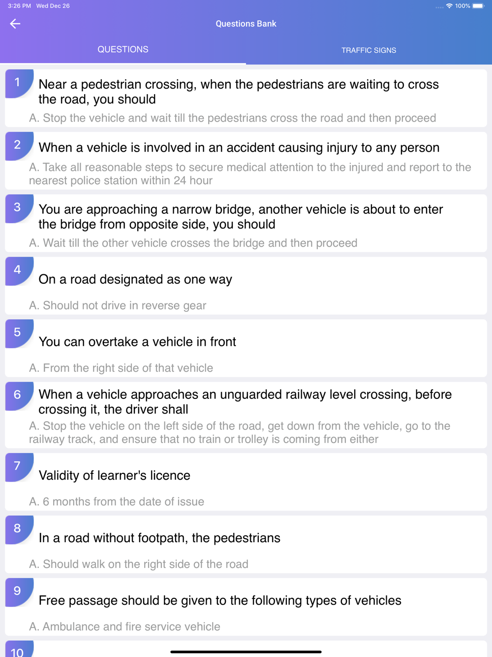Click the battery status icon
This screenshot has height=657, width=492.
click(478, 6)
